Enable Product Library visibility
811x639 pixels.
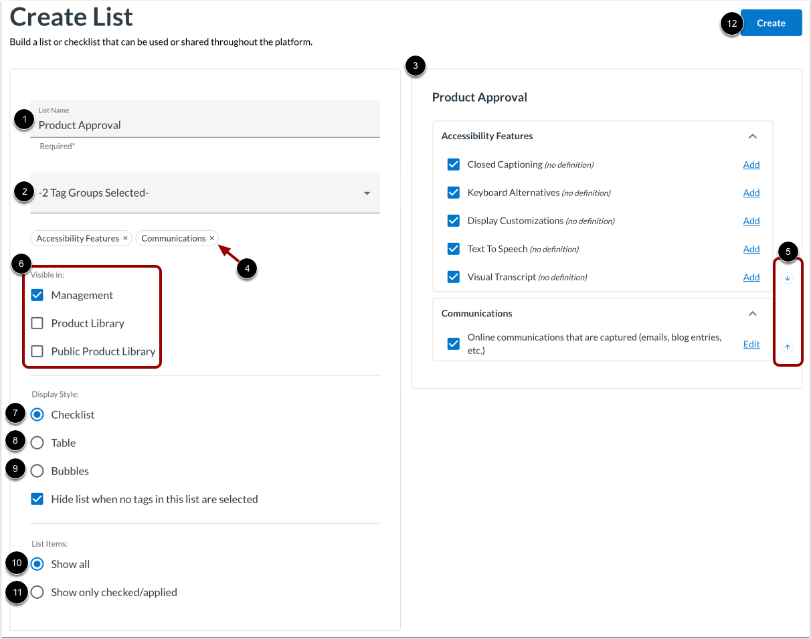(37, 323)
